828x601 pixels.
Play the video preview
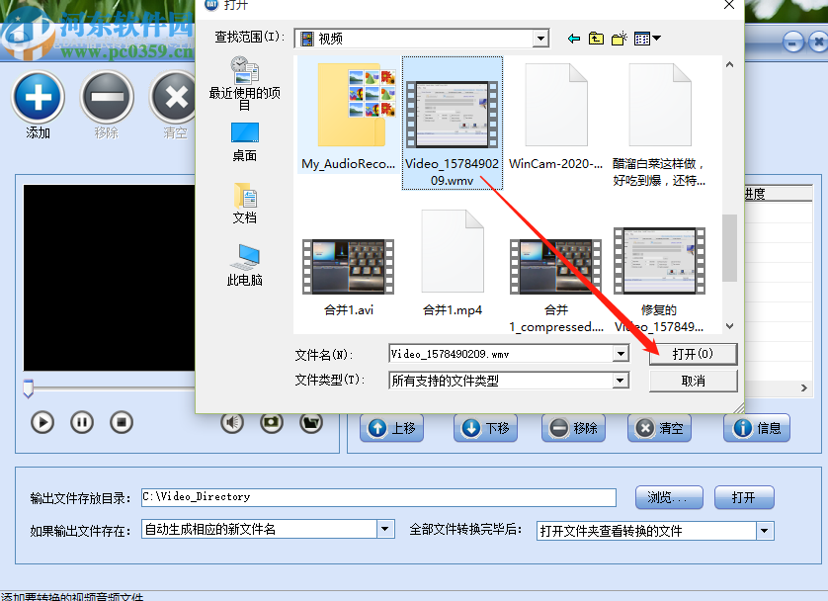(42, 422)
